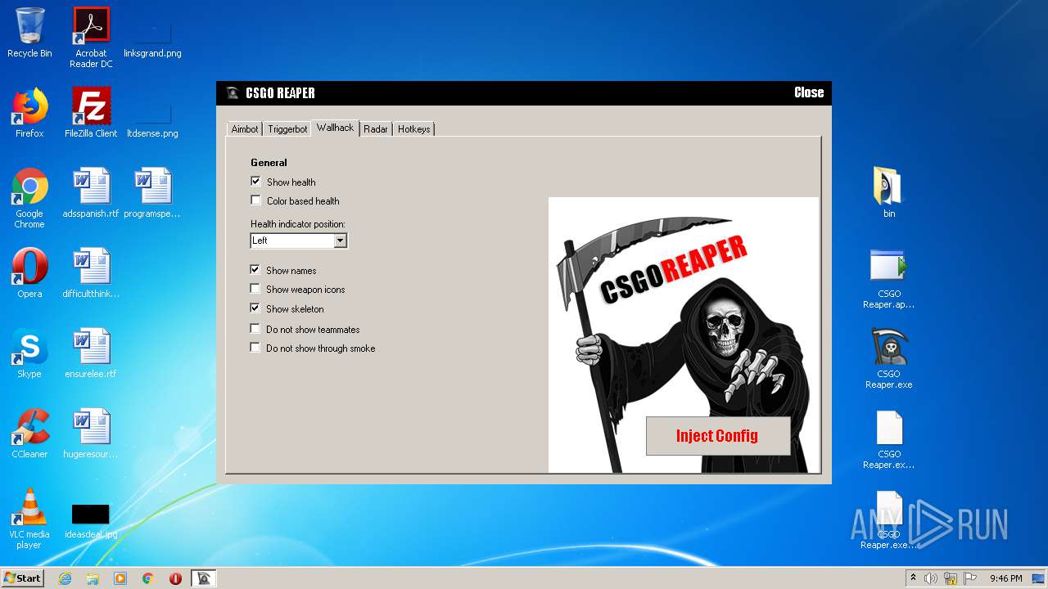
Task: Open the CCleaner desktop shortcut
Action: coord(29,434)
